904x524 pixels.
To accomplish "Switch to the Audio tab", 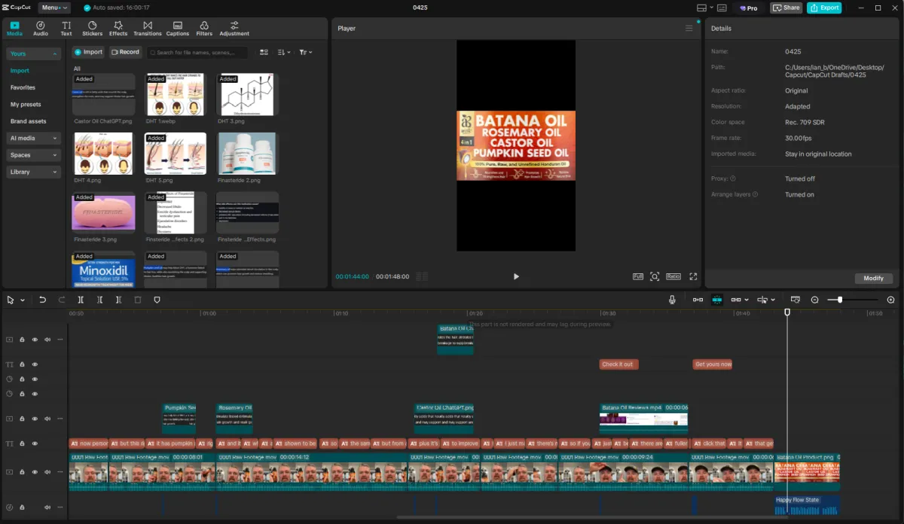I will pyautogui.click(x=41, y=29).
